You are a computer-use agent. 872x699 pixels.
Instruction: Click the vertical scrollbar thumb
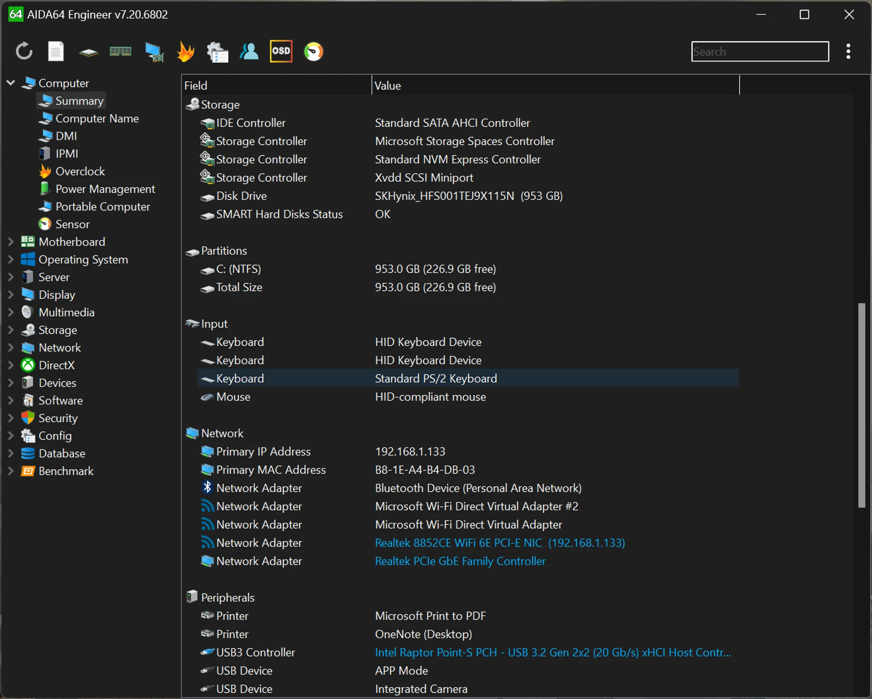pyautogui.click(x=862, y=405)
